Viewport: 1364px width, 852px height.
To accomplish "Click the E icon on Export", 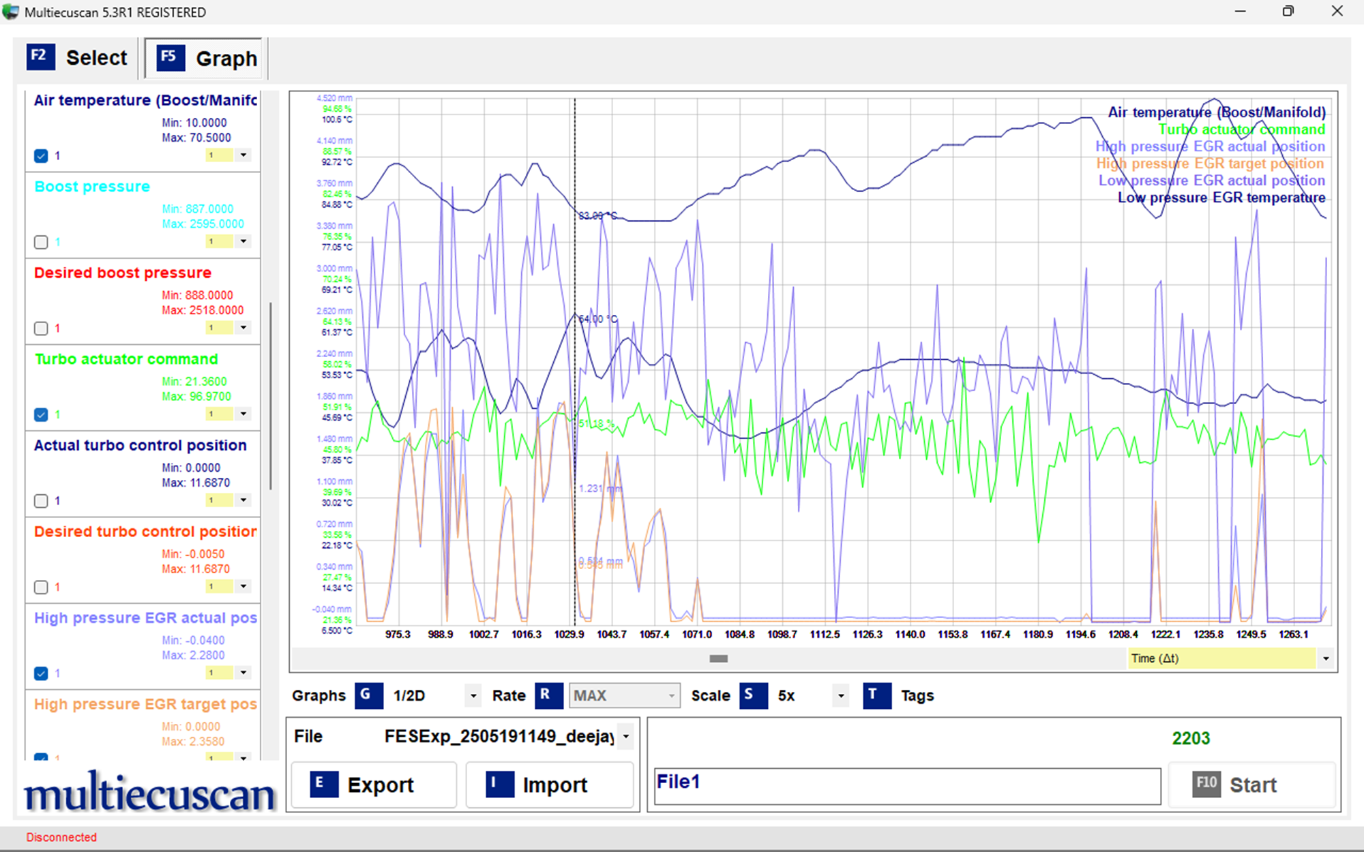I will click(324, 785).
